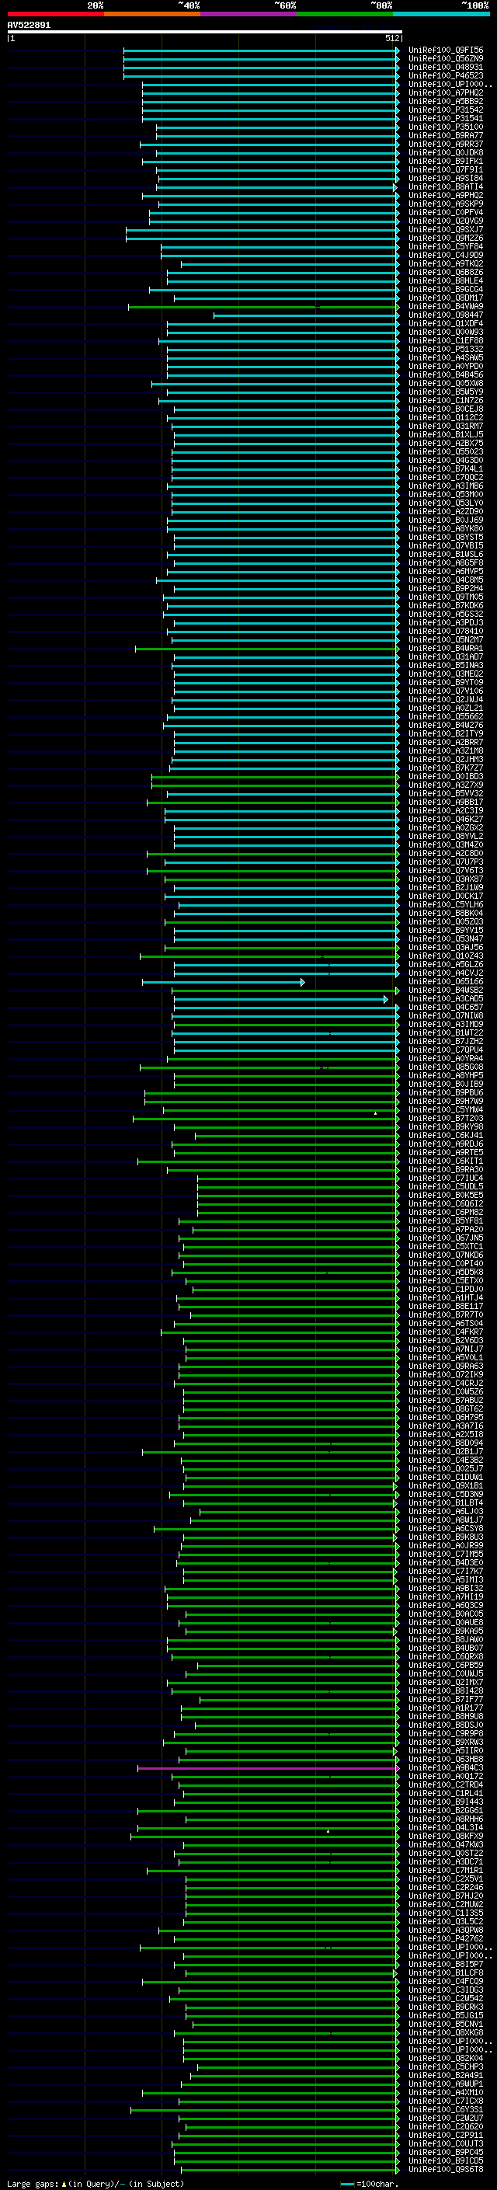Image resolution: width=497 pixels, height=2190 pixels.
Task: Click the UniRef100_A0YRA4 label
Action: (x=445, y=1058)
